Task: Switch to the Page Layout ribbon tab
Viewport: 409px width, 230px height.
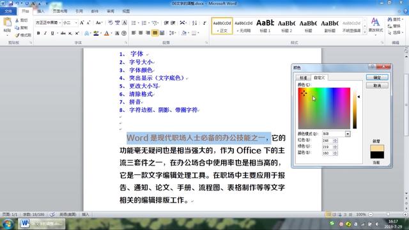Action: tap(59, 11)
